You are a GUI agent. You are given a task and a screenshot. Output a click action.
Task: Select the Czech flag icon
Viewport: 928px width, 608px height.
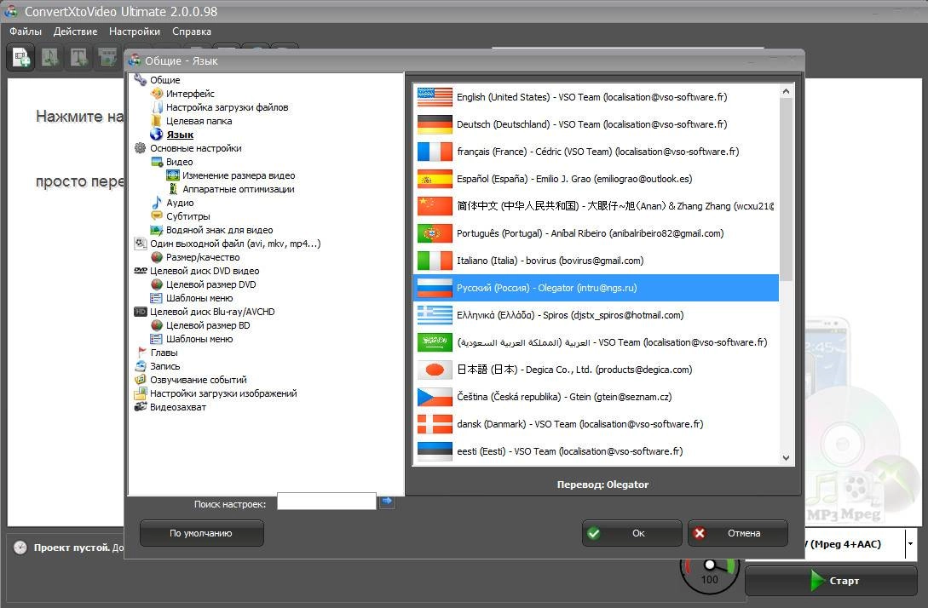pyautogui.click(x=435, y=396)
